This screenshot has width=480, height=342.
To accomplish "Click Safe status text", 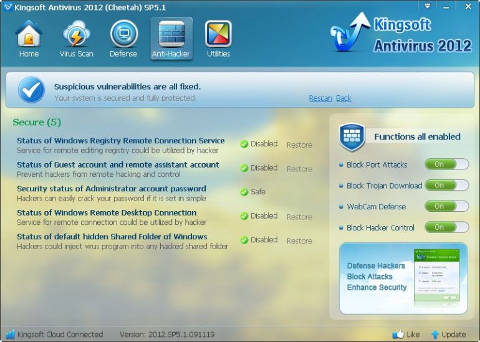I will coord(258,192).
